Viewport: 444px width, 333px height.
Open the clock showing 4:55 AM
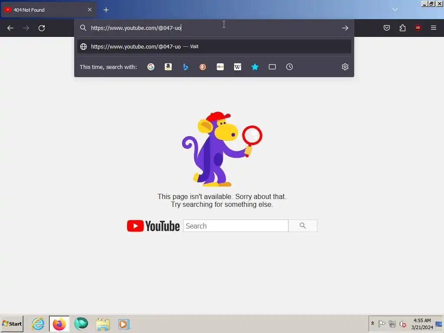tap(422, 323)
